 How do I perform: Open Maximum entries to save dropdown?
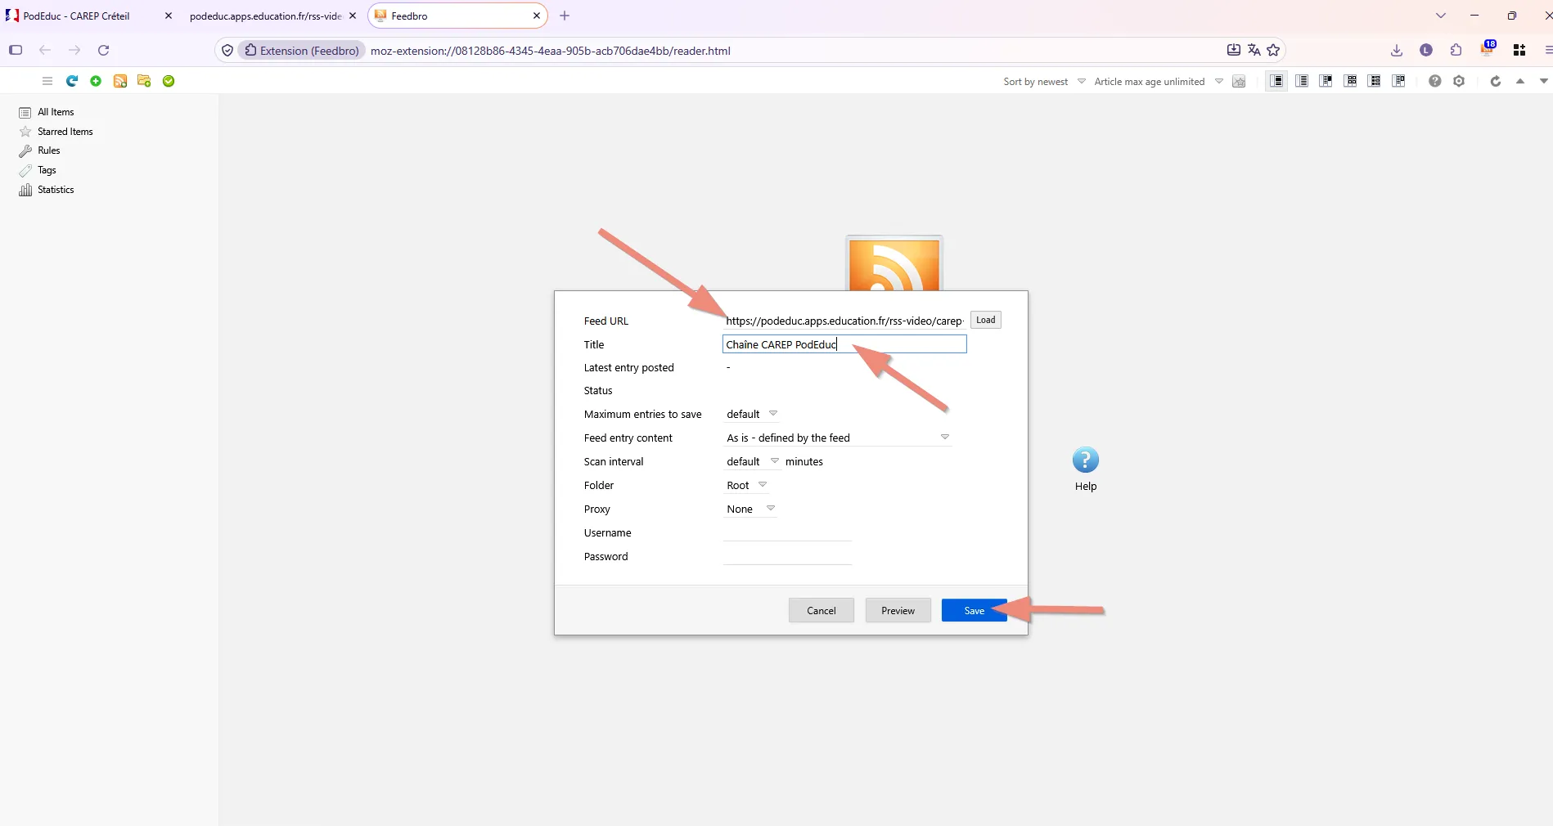coord(751,414)
